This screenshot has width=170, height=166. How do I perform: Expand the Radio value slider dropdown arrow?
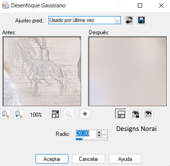(104, 134)
